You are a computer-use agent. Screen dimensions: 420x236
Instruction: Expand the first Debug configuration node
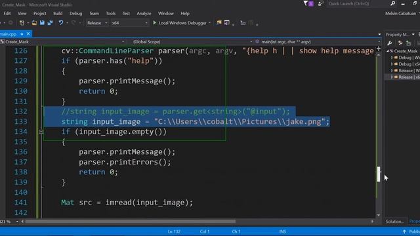click(392, 58)
